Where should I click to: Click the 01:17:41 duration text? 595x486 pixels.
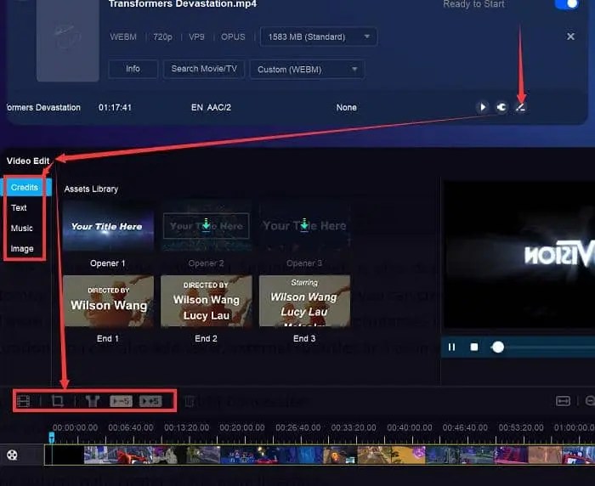pyautogui.click(x=115, y=107)
